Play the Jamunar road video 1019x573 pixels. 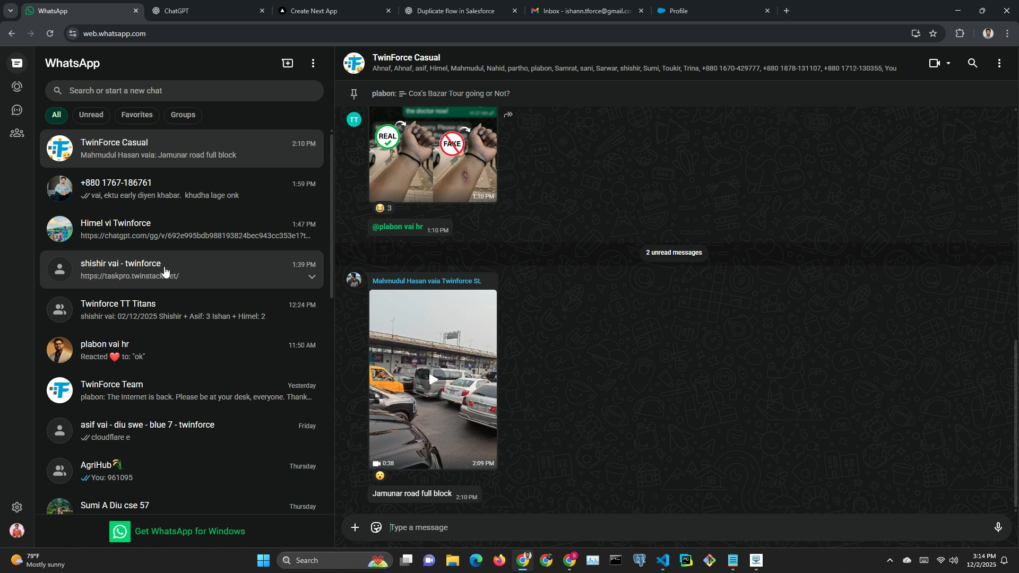pos(433,379)
